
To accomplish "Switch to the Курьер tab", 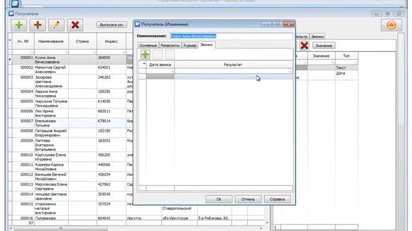I will [190, 46].
